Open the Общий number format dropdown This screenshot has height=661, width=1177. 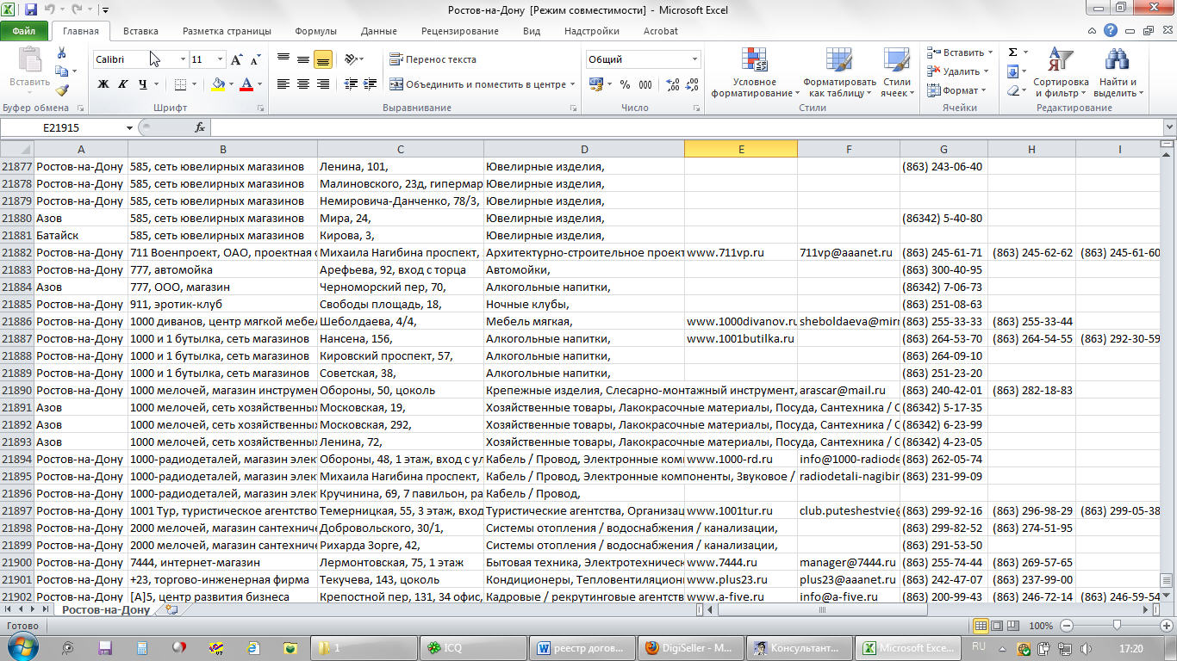694,59
